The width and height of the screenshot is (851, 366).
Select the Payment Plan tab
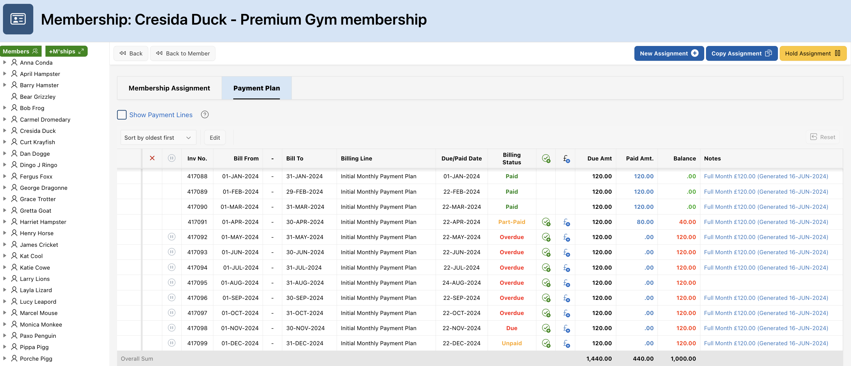[256, 88]
